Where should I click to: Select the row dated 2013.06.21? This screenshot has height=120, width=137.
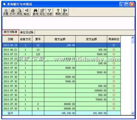tap(61, 50)
